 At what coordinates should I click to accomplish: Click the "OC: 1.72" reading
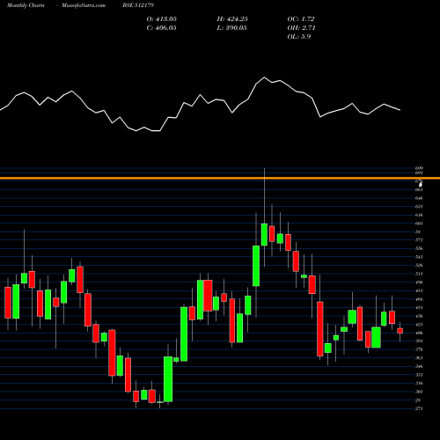[301, 19]
